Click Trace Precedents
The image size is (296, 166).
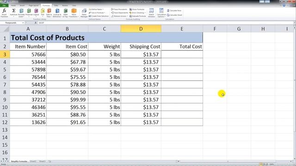click(119, 9)
